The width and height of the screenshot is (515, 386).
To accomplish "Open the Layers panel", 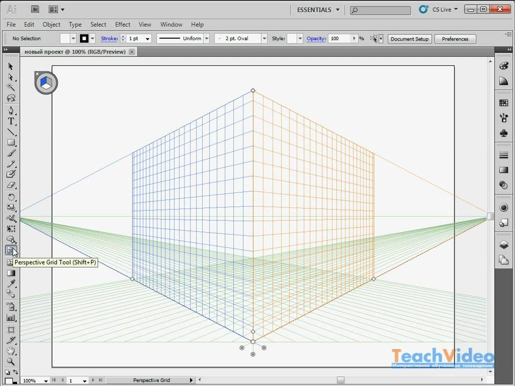I will tap(504, 244).
